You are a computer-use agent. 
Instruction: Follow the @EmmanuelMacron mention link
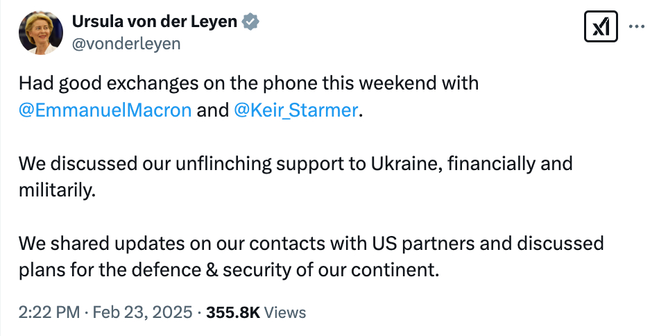(x=105, y=110)
